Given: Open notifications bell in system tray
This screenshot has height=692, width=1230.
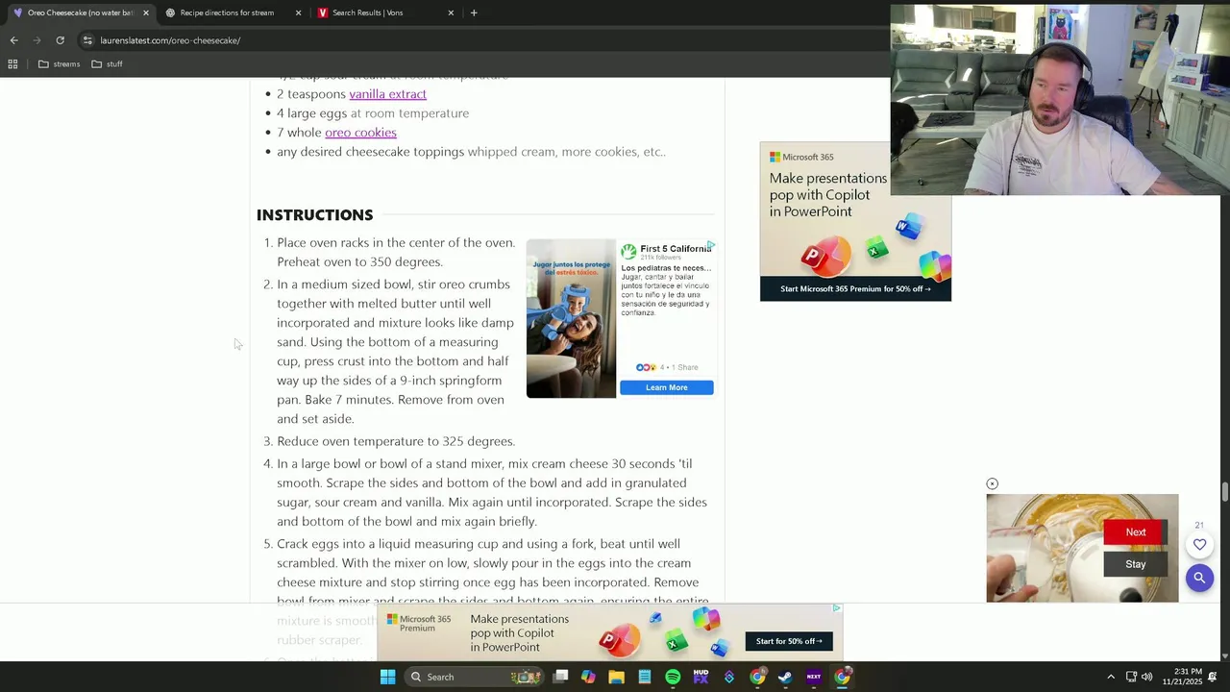Looking at the screenshot, I should (1213, 677).
